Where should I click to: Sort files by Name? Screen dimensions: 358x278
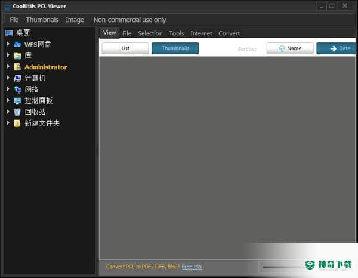(290, 48)
